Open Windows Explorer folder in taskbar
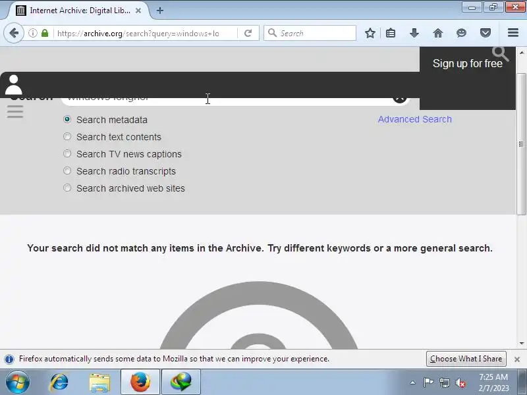This screenshot has width=527, height=395. pos(99,382)
